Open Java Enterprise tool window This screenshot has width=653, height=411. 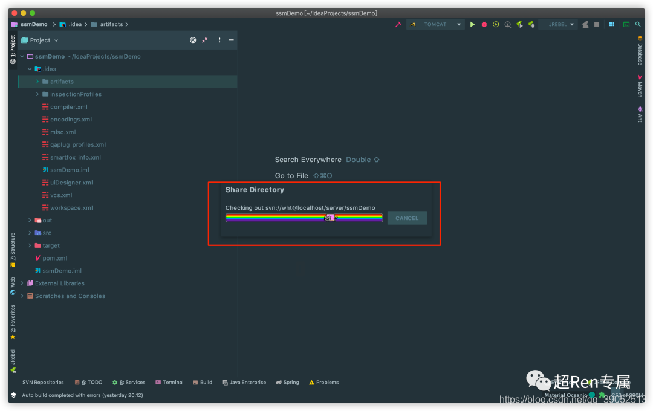244,383
